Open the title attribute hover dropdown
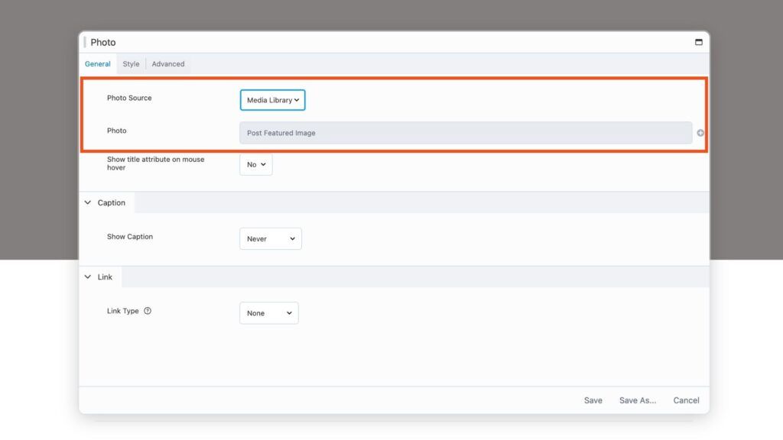This screenshot has width=783, height=440. 256,164
